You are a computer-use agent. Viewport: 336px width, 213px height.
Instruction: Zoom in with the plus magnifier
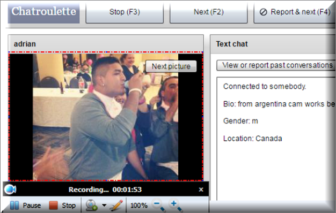coord(176,206)
